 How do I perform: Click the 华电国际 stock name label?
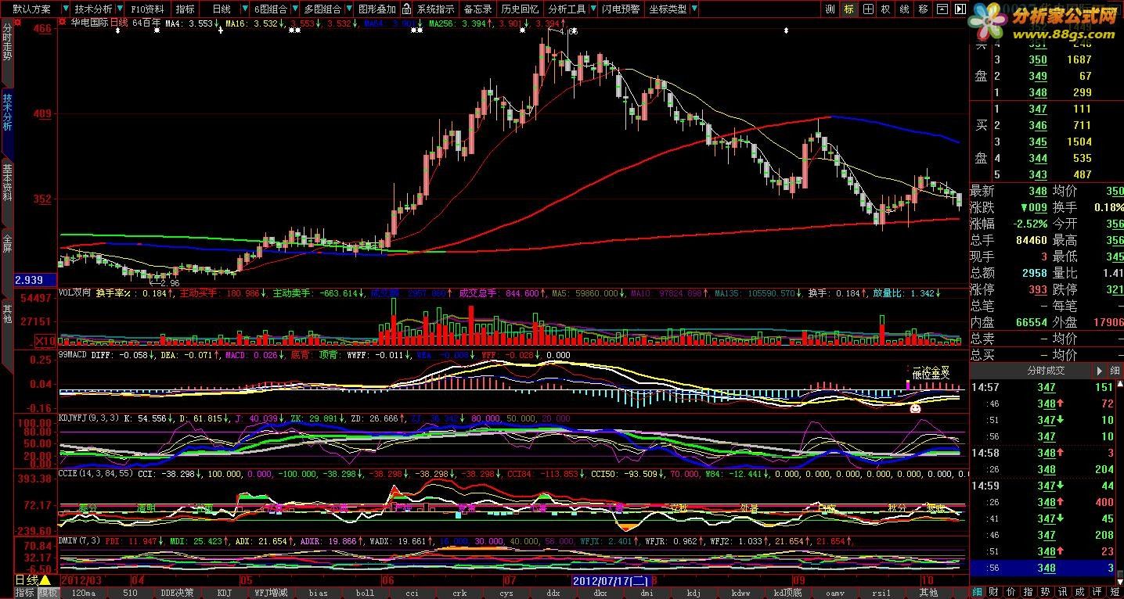[88, 23]
